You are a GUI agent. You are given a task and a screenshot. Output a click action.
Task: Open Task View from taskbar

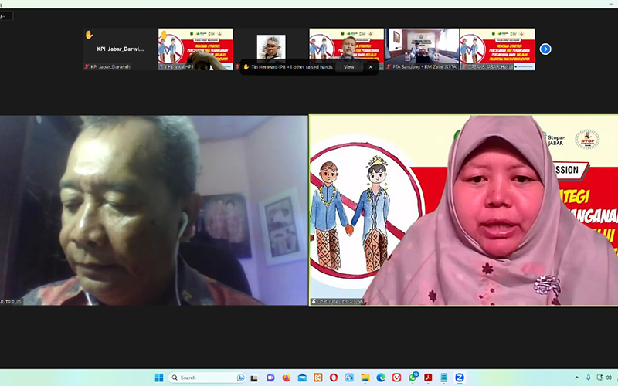pyautogui.click(x=255, y=378)
